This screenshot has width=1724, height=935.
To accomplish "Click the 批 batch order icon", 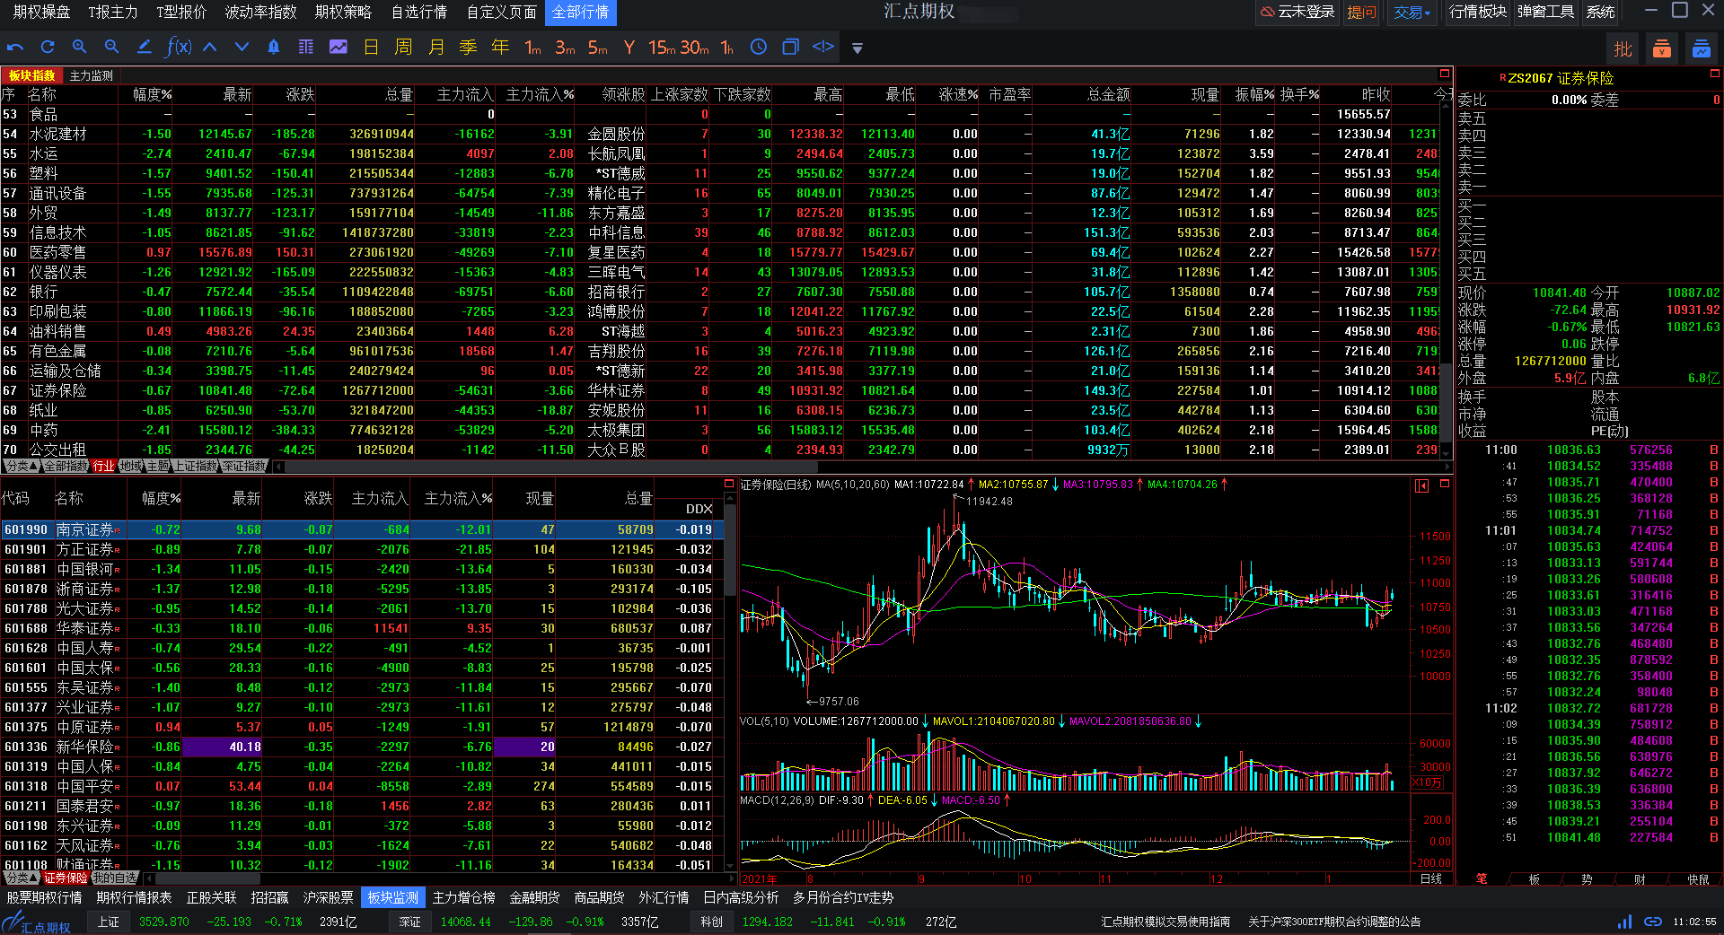I will 1623,49.
